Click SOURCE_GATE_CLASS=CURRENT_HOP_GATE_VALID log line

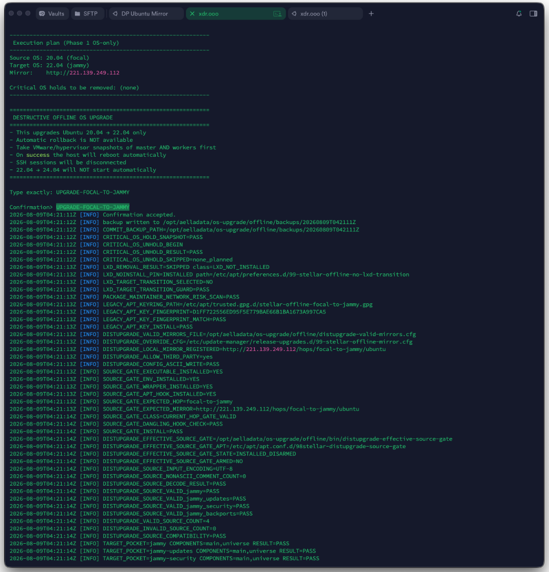point(123,417)
